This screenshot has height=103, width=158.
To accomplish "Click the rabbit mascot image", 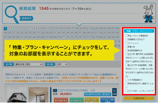I will (149, 13).
